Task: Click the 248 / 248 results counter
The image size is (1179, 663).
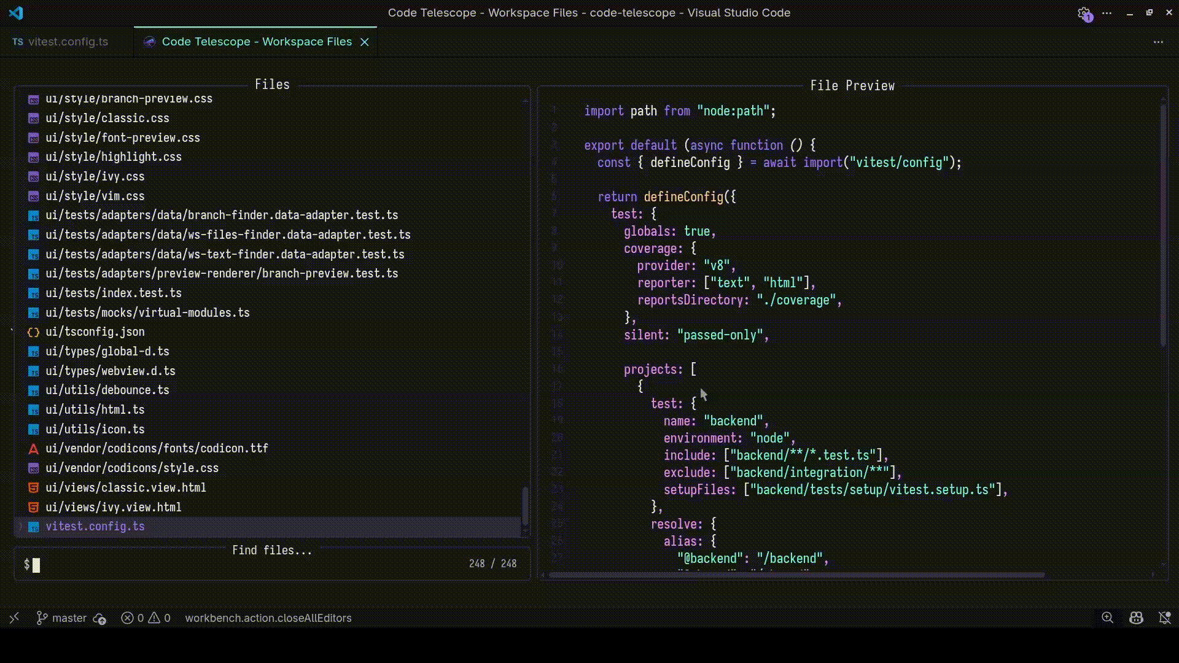Action: [492, 564]
